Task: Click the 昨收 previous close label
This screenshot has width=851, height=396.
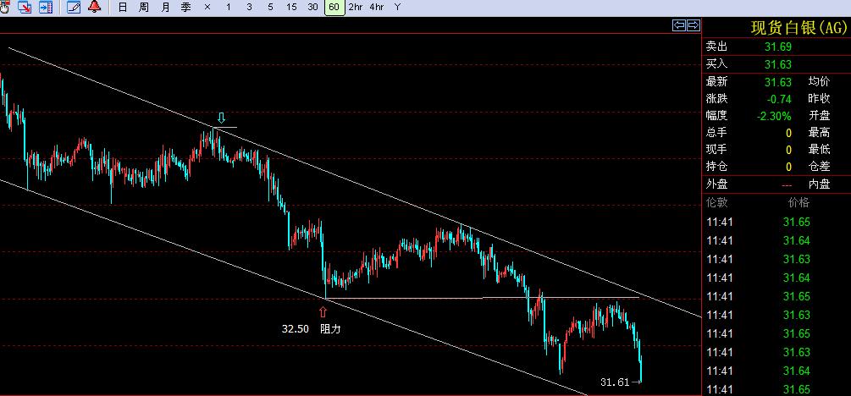Action: click(x=820, y=99)
